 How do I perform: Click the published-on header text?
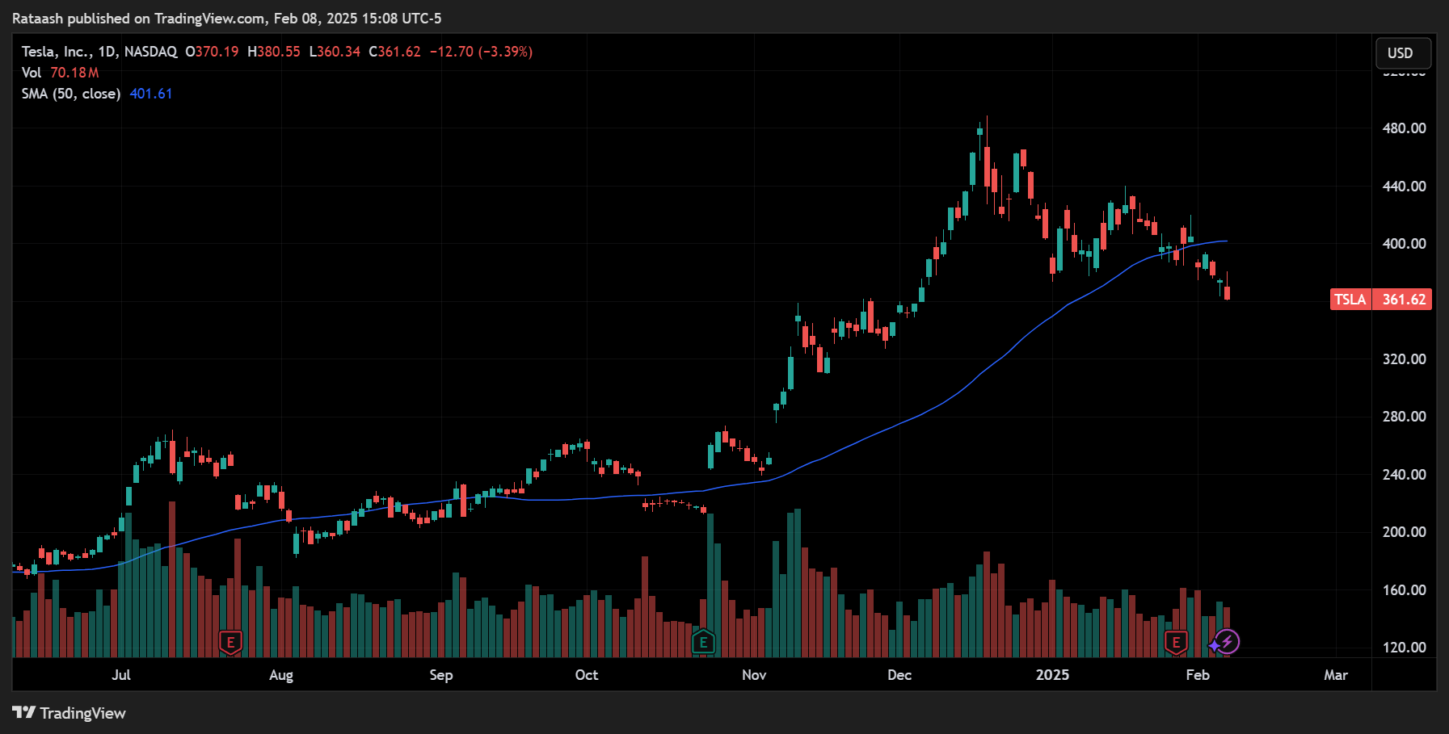coord(227,18)
